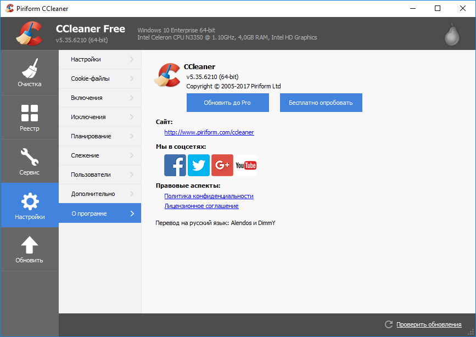Open the Twitter social link icon
Viewport: 476px width, 337px height.
coord(199,165)
